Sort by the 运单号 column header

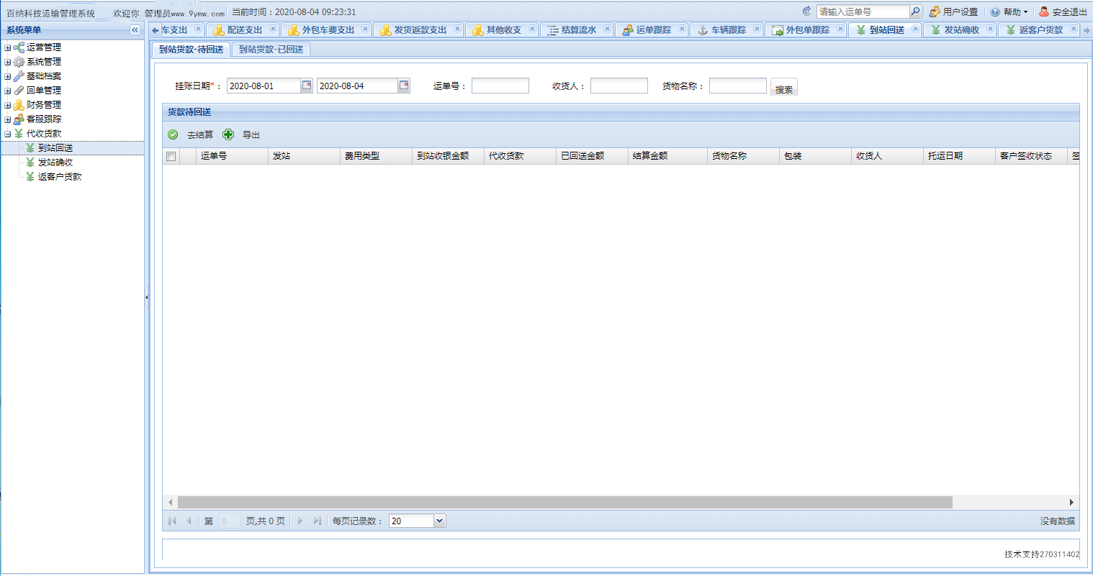tap(232, 156)
